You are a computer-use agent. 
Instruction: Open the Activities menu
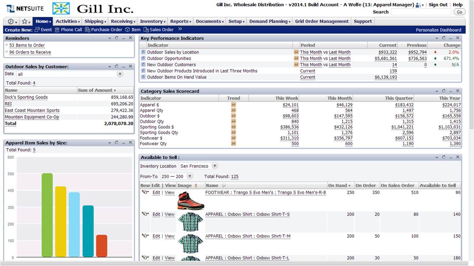pyautogui.click(x=68, y=22)
